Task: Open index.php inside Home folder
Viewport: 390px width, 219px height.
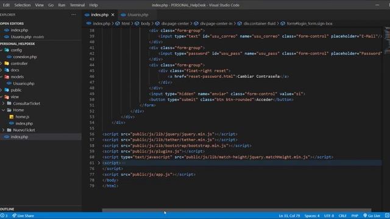Action: 24,123
